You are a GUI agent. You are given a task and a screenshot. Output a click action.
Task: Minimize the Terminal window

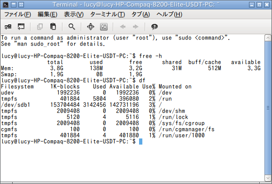pos(252,5)
